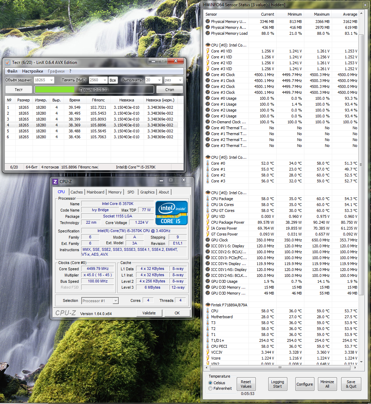Click Reset Values in HWiNFO64

[x=246, y=384]
